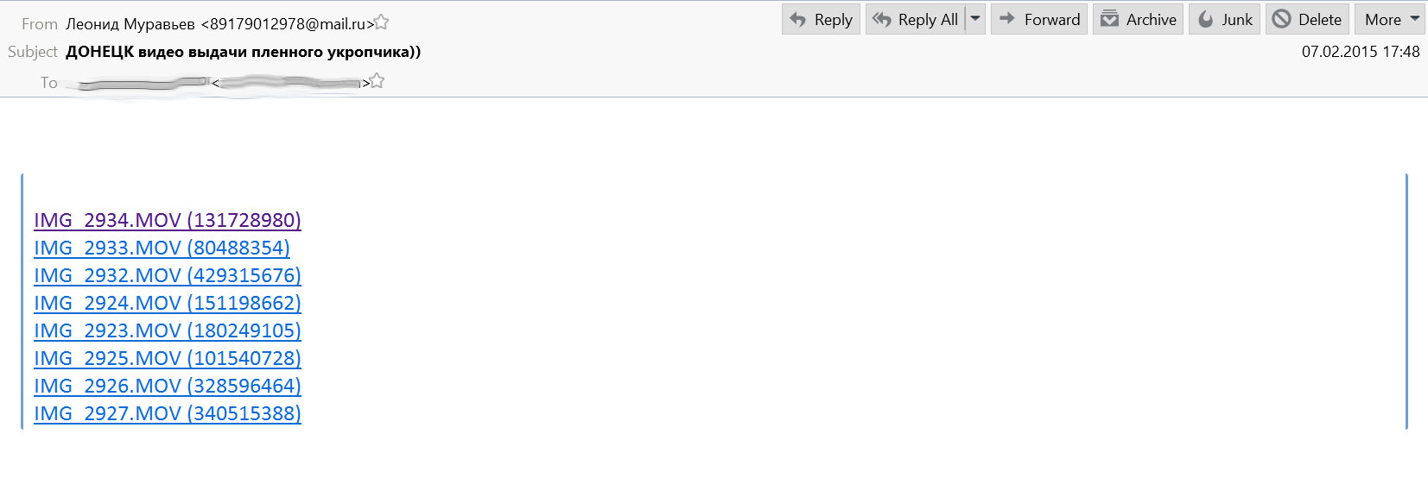Open the IMG_2926.MOV link
The height and width of the screenshot is (497, 1428).
pos(167,386)
